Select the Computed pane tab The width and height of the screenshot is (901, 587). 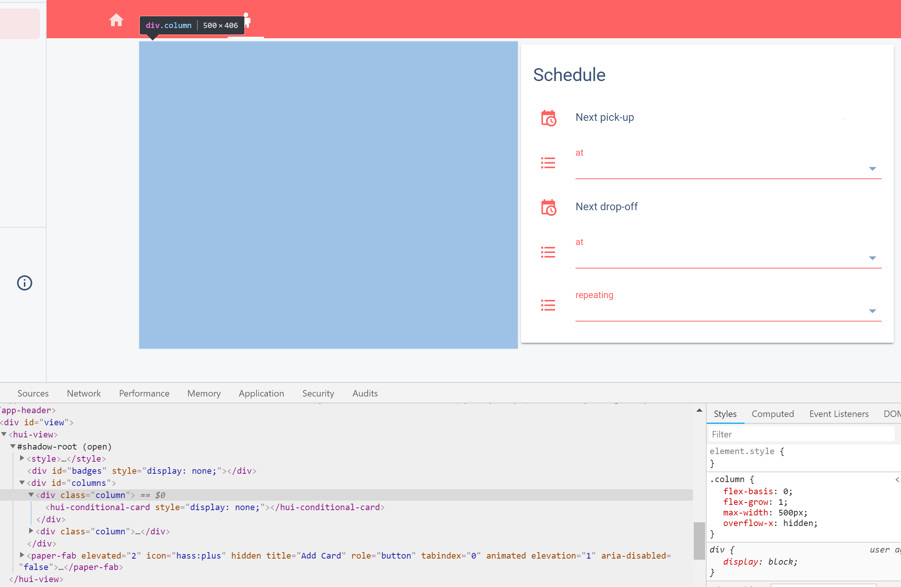tap(773, 414)
